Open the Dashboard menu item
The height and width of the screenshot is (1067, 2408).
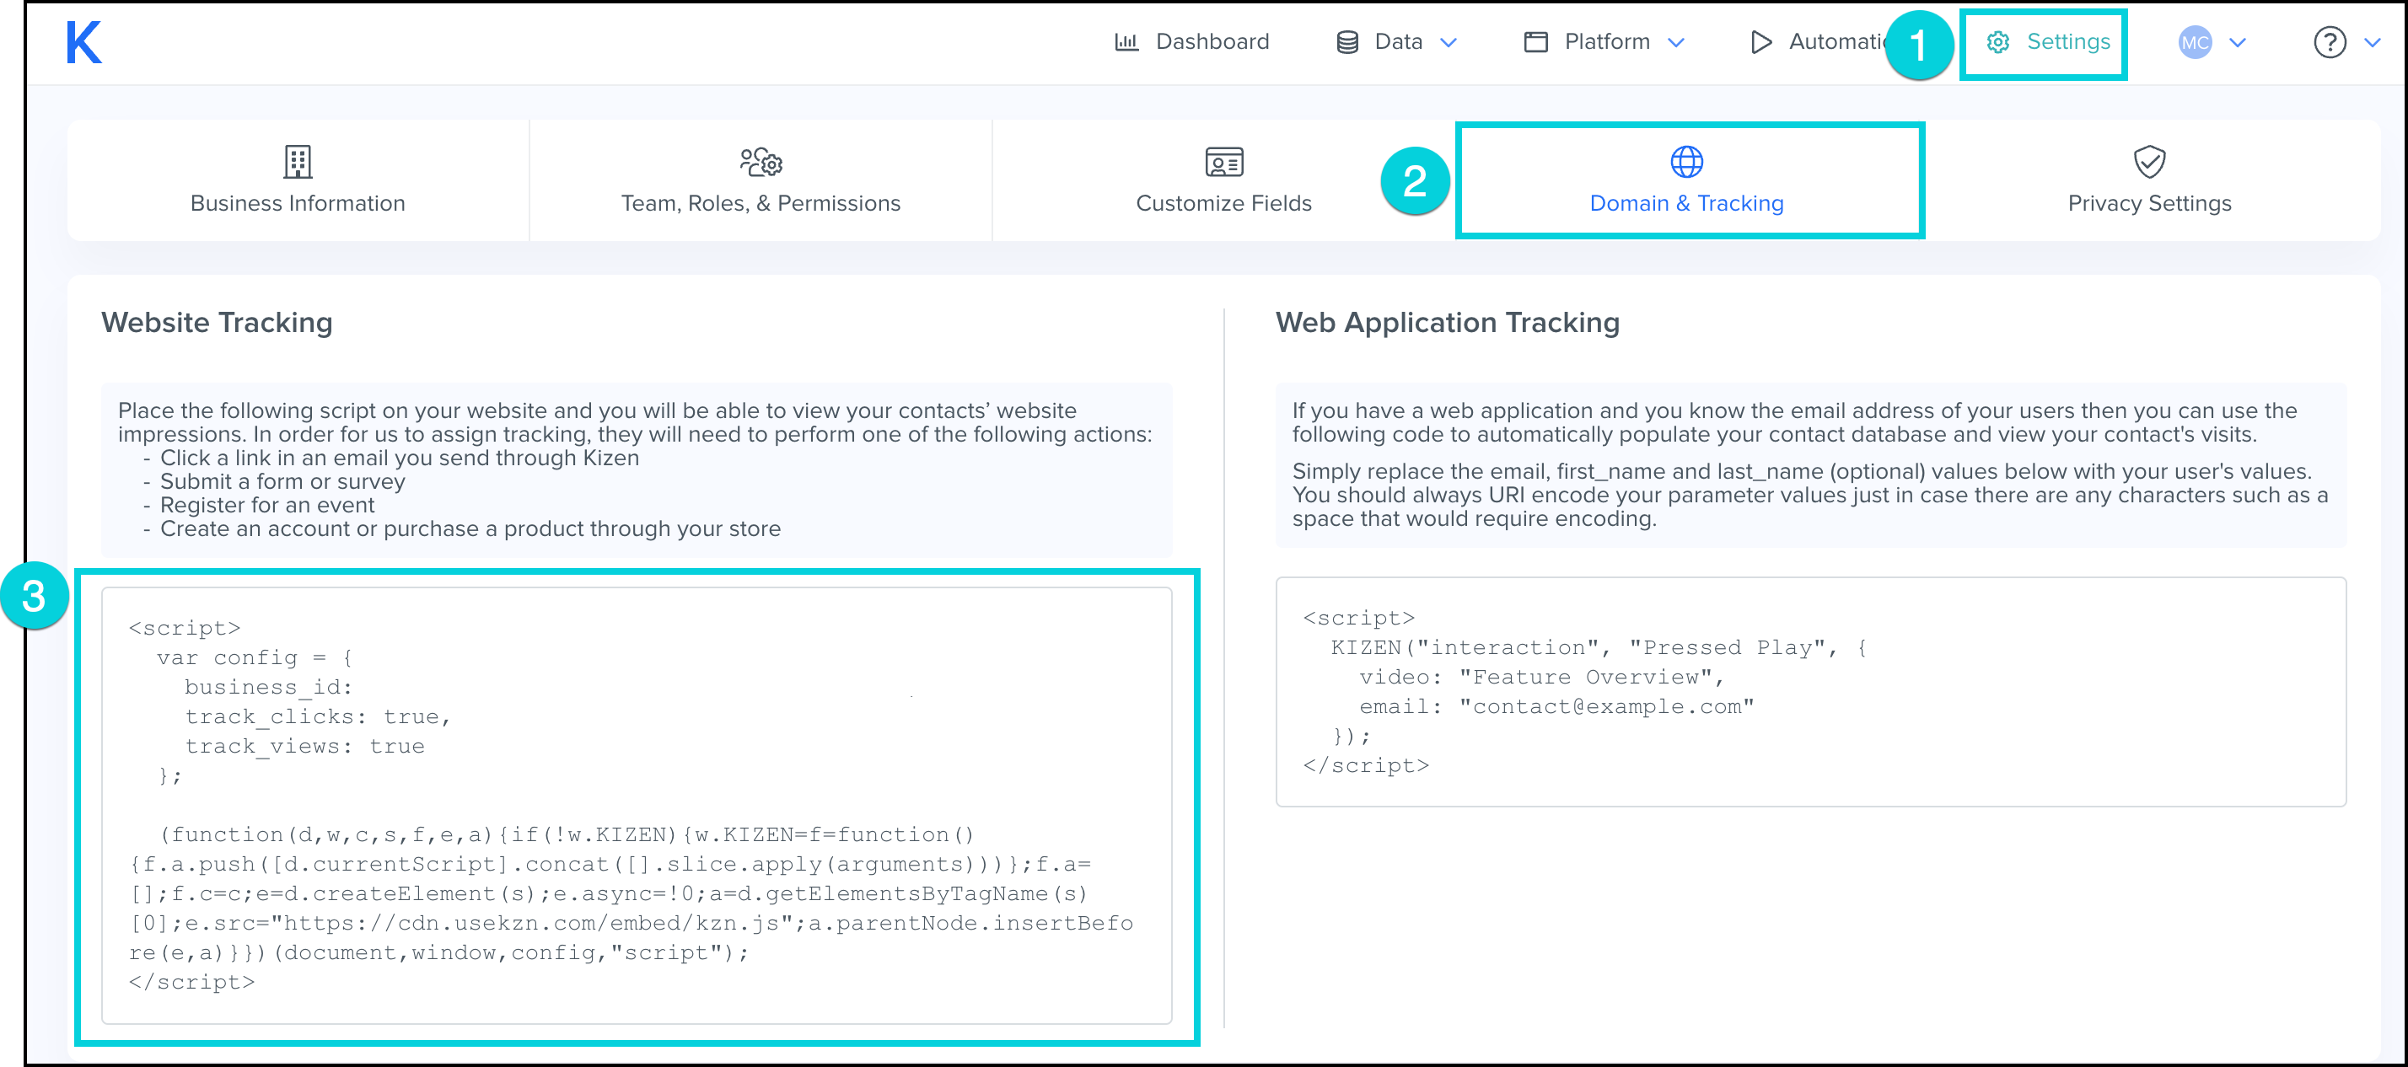[1212, 42]
